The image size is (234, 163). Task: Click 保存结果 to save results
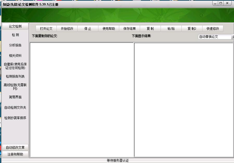(129, 29)
